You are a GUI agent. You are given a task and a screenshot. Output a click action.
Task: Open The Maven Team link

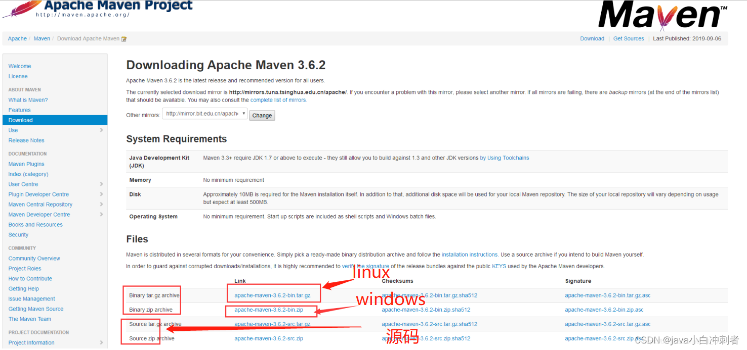click(x=30, y=319)
